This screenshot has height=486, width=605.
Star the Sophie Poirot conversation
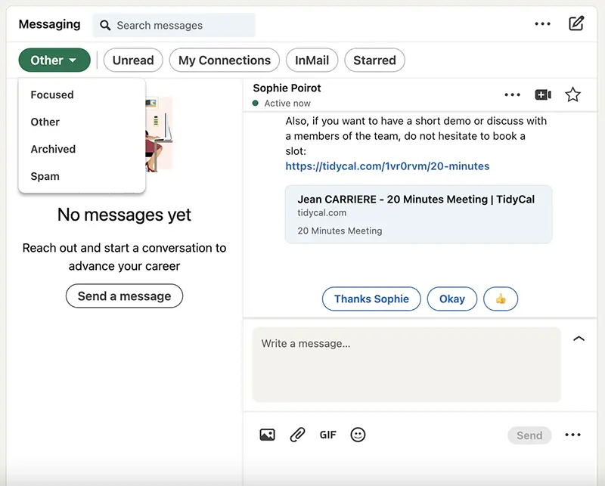click(573, 94)
